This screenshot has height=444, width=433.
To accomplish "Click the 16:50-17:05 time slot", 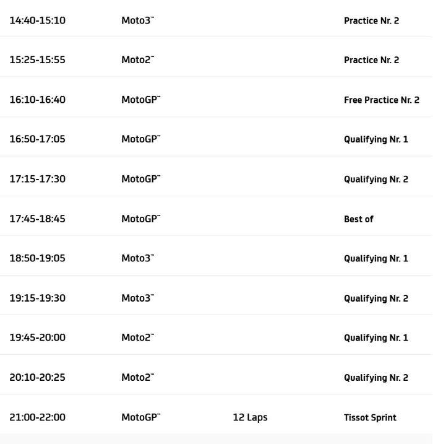I will pyautogui.click(x=37, y=139).
